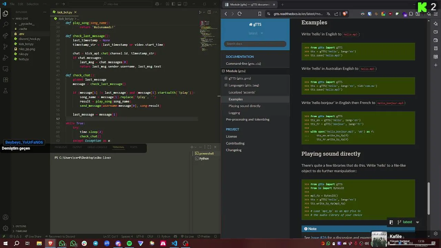Select the kick_bot.py editor tab

point(65,12)
